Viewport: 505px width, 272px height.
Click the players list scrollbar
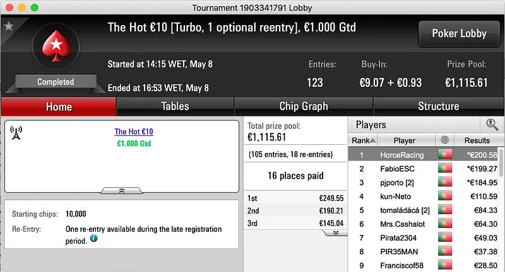[x=502, y=208]
